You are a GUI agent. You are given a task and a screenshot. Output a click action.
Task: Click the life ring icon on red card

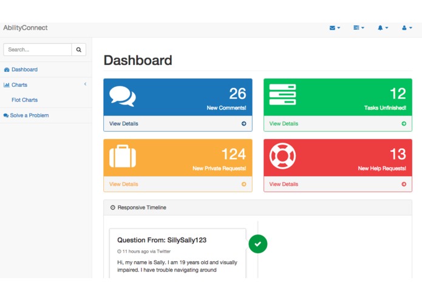click(282, 156)
